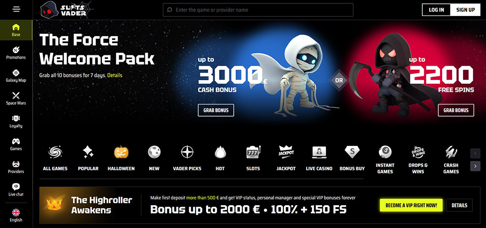
Task: Start Live chat from the sidebar
Action: pyautogui.click(x=16, y=190)
